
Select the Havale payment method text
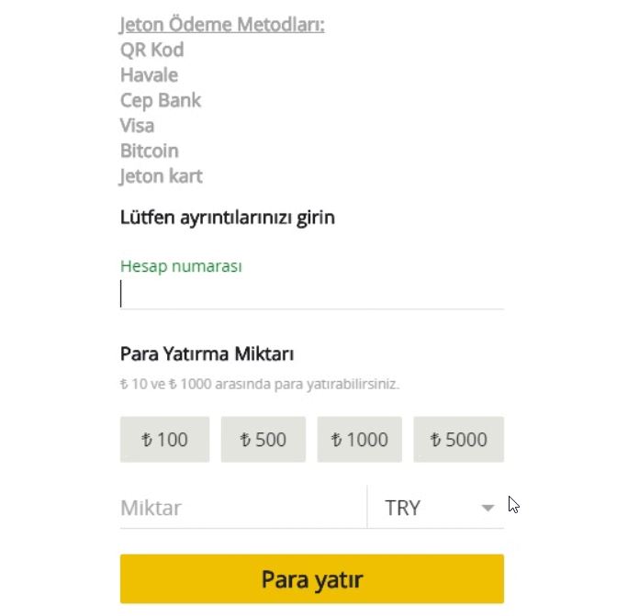click(149, 75)
